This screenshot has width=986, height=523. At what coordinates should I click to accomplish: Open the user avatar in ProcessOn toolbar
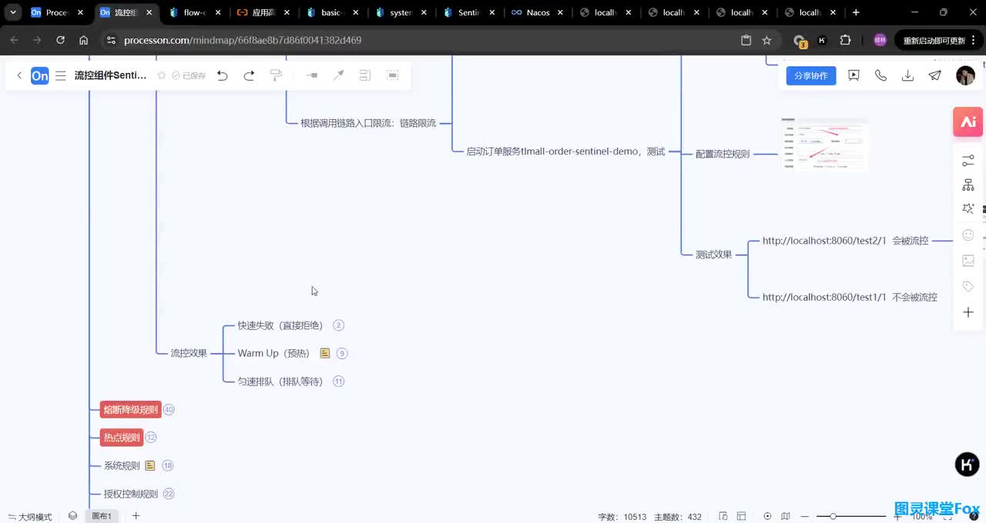point(965,75)
